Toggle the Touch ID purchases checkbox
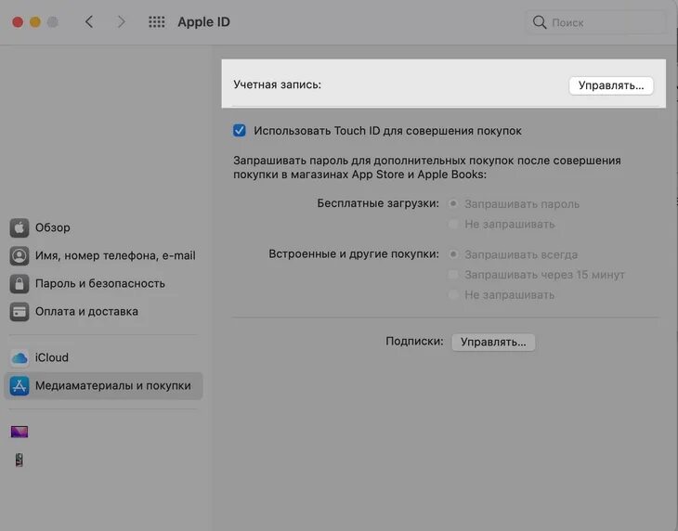This screenshot has width=678, height=531. point(239,131)
